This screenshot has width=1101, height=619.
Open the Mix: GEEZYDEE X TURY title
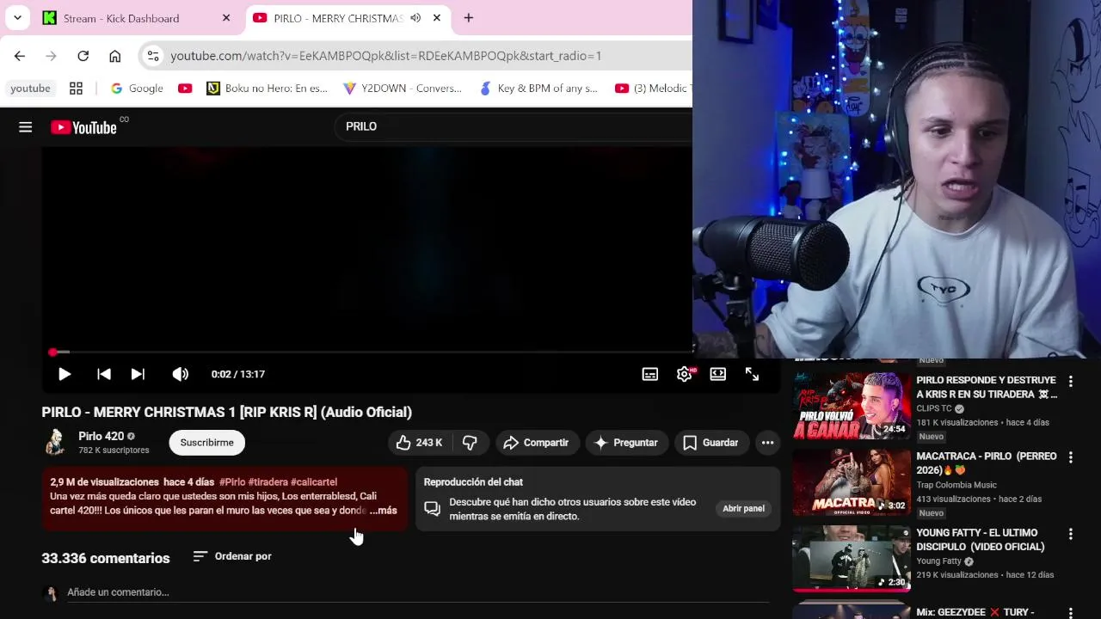tap(975, 612)
